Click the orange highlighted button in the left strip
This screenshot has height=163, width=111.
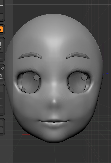(1, 29)
